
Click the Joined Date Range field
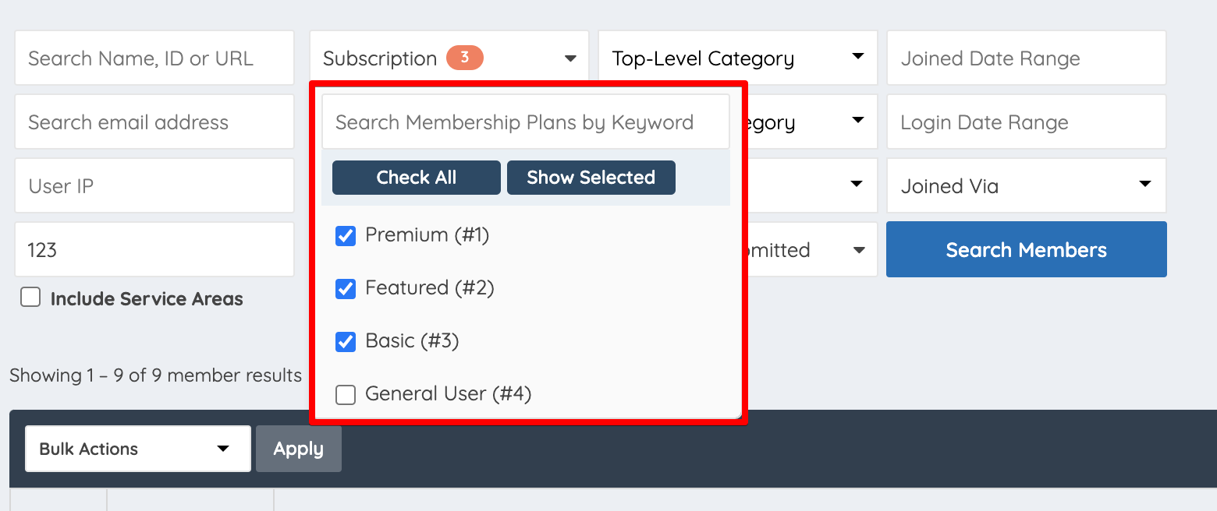click(x=1027, y=57)
